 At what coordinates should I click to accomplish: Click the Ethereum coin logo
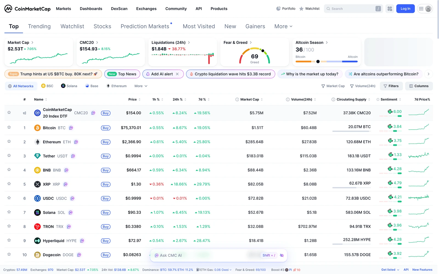37,142
